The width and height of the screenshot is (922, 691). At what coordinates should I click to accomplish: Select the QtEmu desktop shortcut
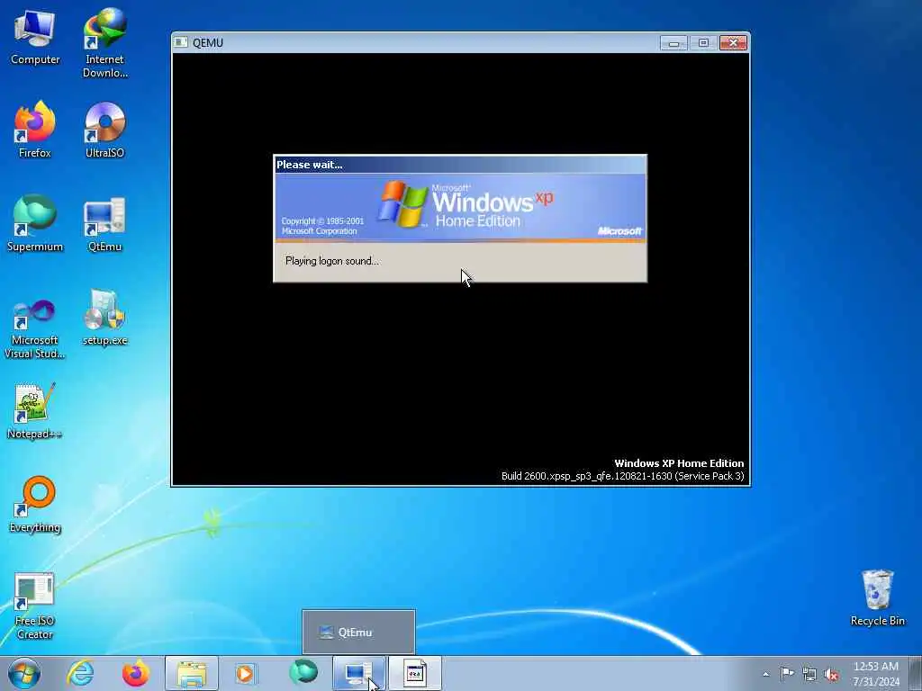pos(104,224)
